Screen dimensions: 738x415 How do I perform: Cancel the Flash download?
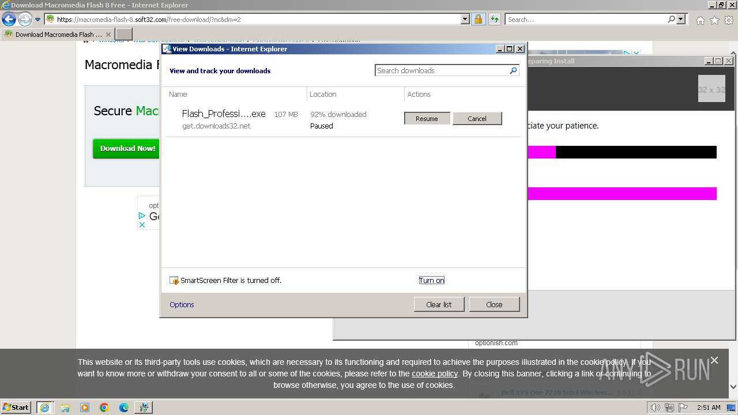click(x=477, y=118)
